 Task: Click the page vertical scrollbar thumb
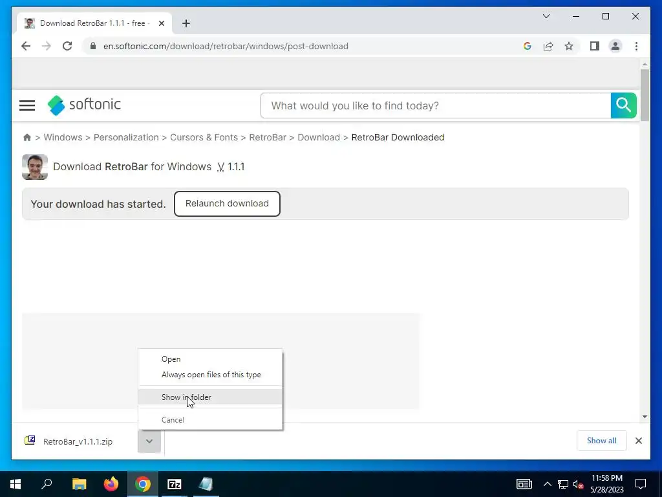pos(645,96)
